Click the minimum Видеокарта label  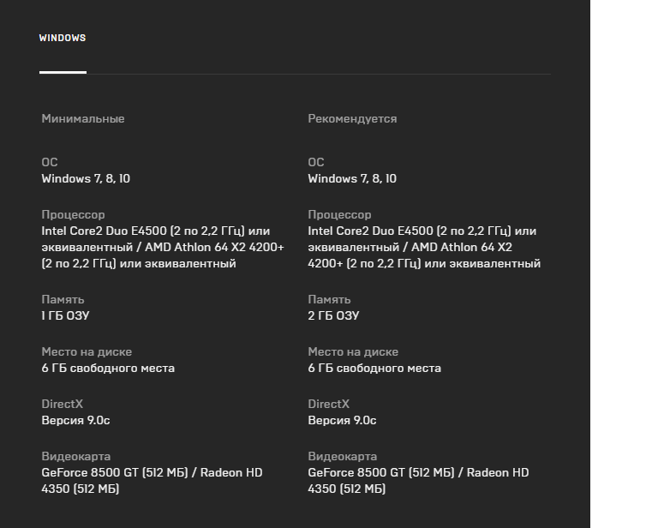click(75, 456)
